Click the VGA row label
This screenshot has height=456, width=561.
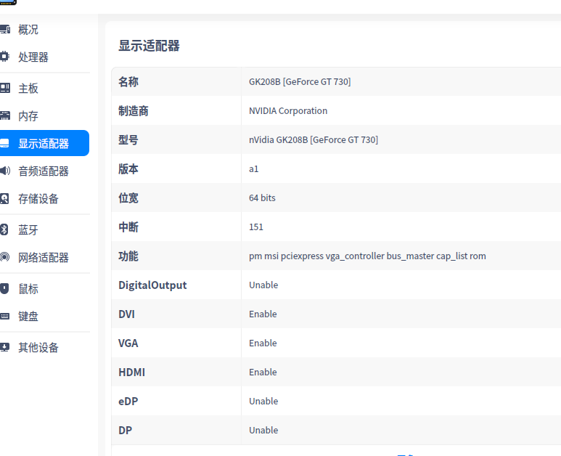tap(128, 343)
